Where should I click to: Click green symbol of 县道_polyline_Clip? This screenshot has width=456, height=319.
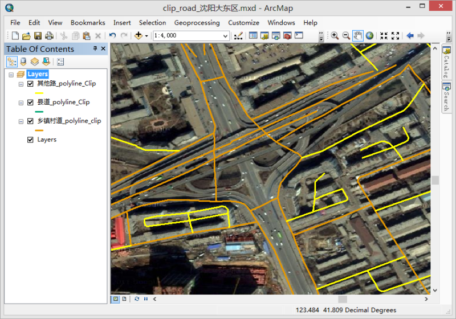pyautogui.click(x=39, y=112)
